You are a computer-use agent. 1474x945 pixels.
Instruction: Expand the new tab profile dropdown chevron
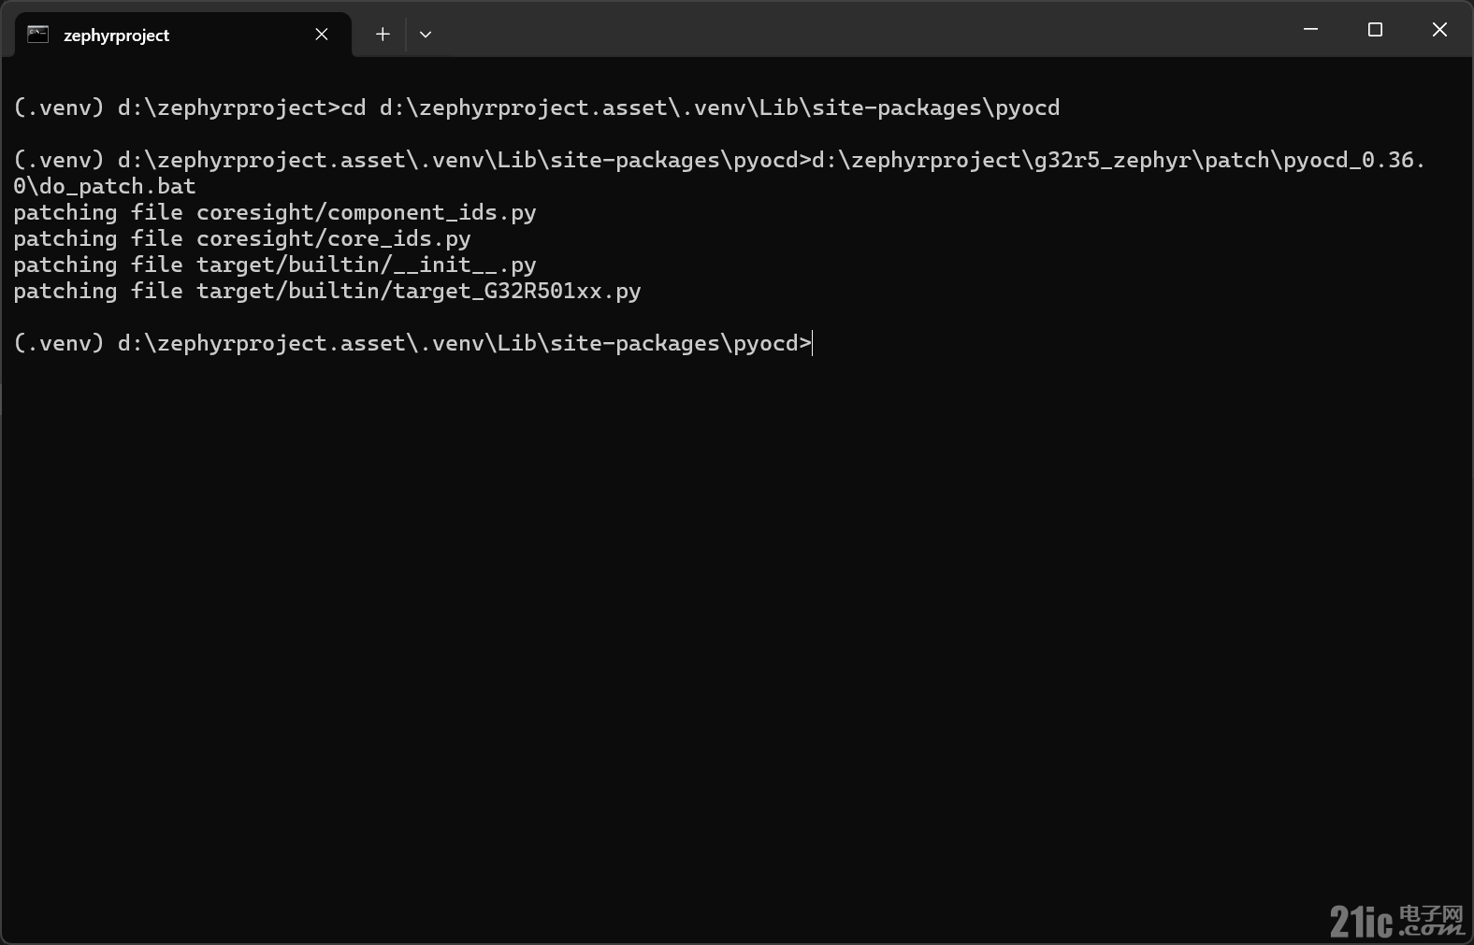[x=426, y=35]
